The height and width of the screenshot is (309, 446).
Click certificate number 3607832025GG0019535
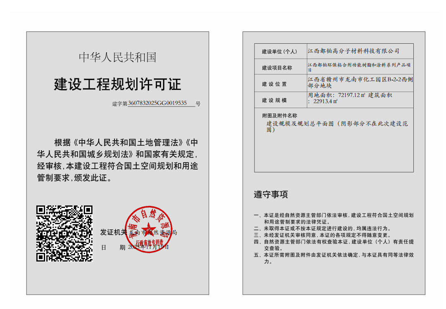click(157, 103)
